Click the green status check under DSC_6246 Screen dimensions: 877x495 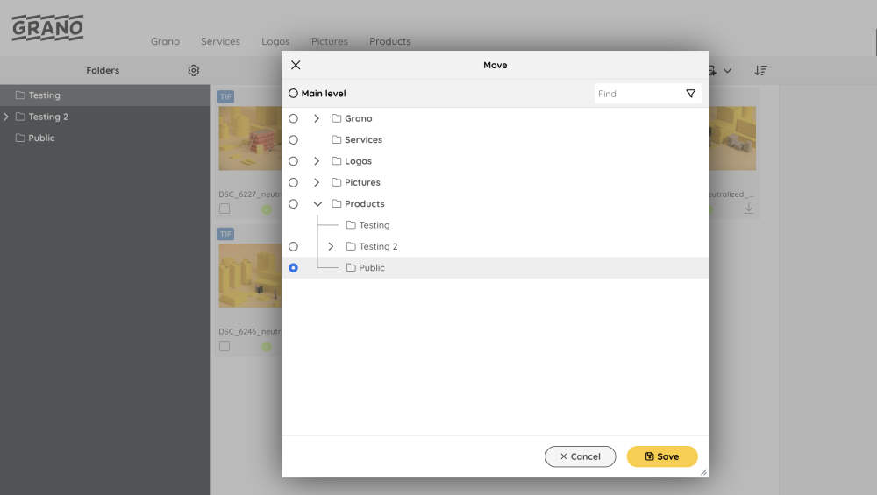click(267, 347)
